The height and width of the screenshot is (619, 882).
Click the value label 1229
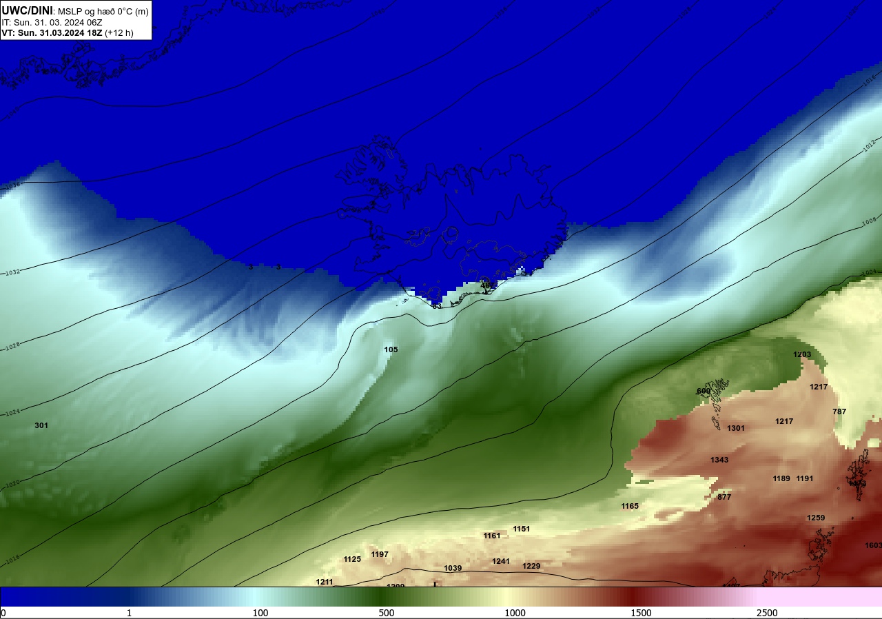(x=531, y=566)
